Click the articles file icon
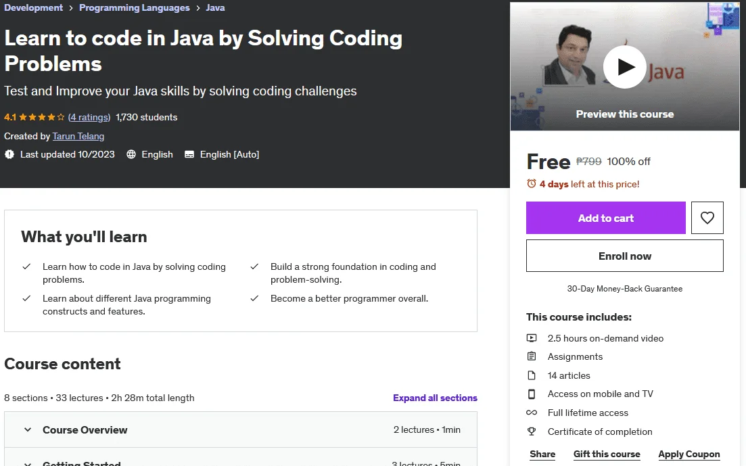Image resolution: width=746 pixels, height=466 pixels. click(532, 375)
